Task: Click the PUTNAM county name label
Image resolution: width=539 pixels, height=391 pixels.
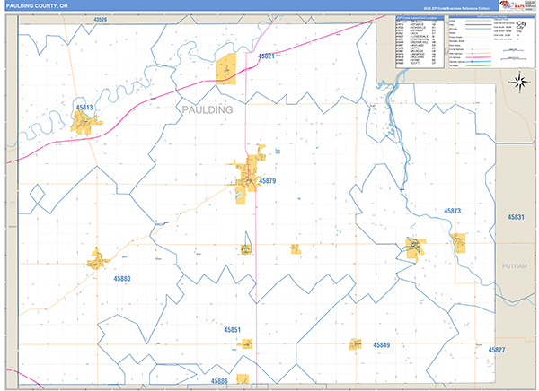Action: tap(514, 266)
